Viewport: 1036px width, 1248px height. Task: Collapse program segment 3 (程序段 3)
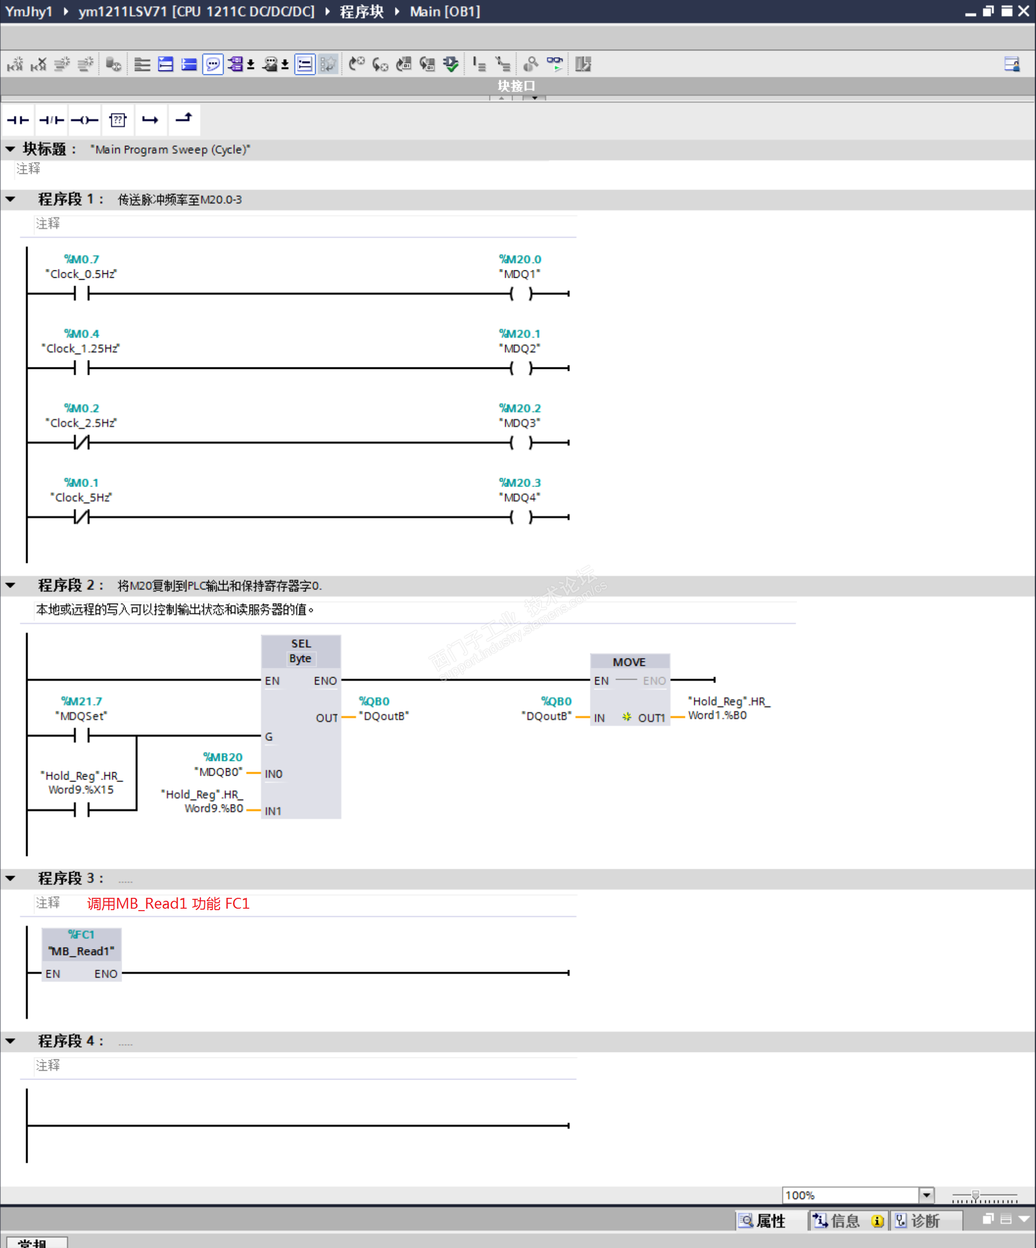(11, 878)
